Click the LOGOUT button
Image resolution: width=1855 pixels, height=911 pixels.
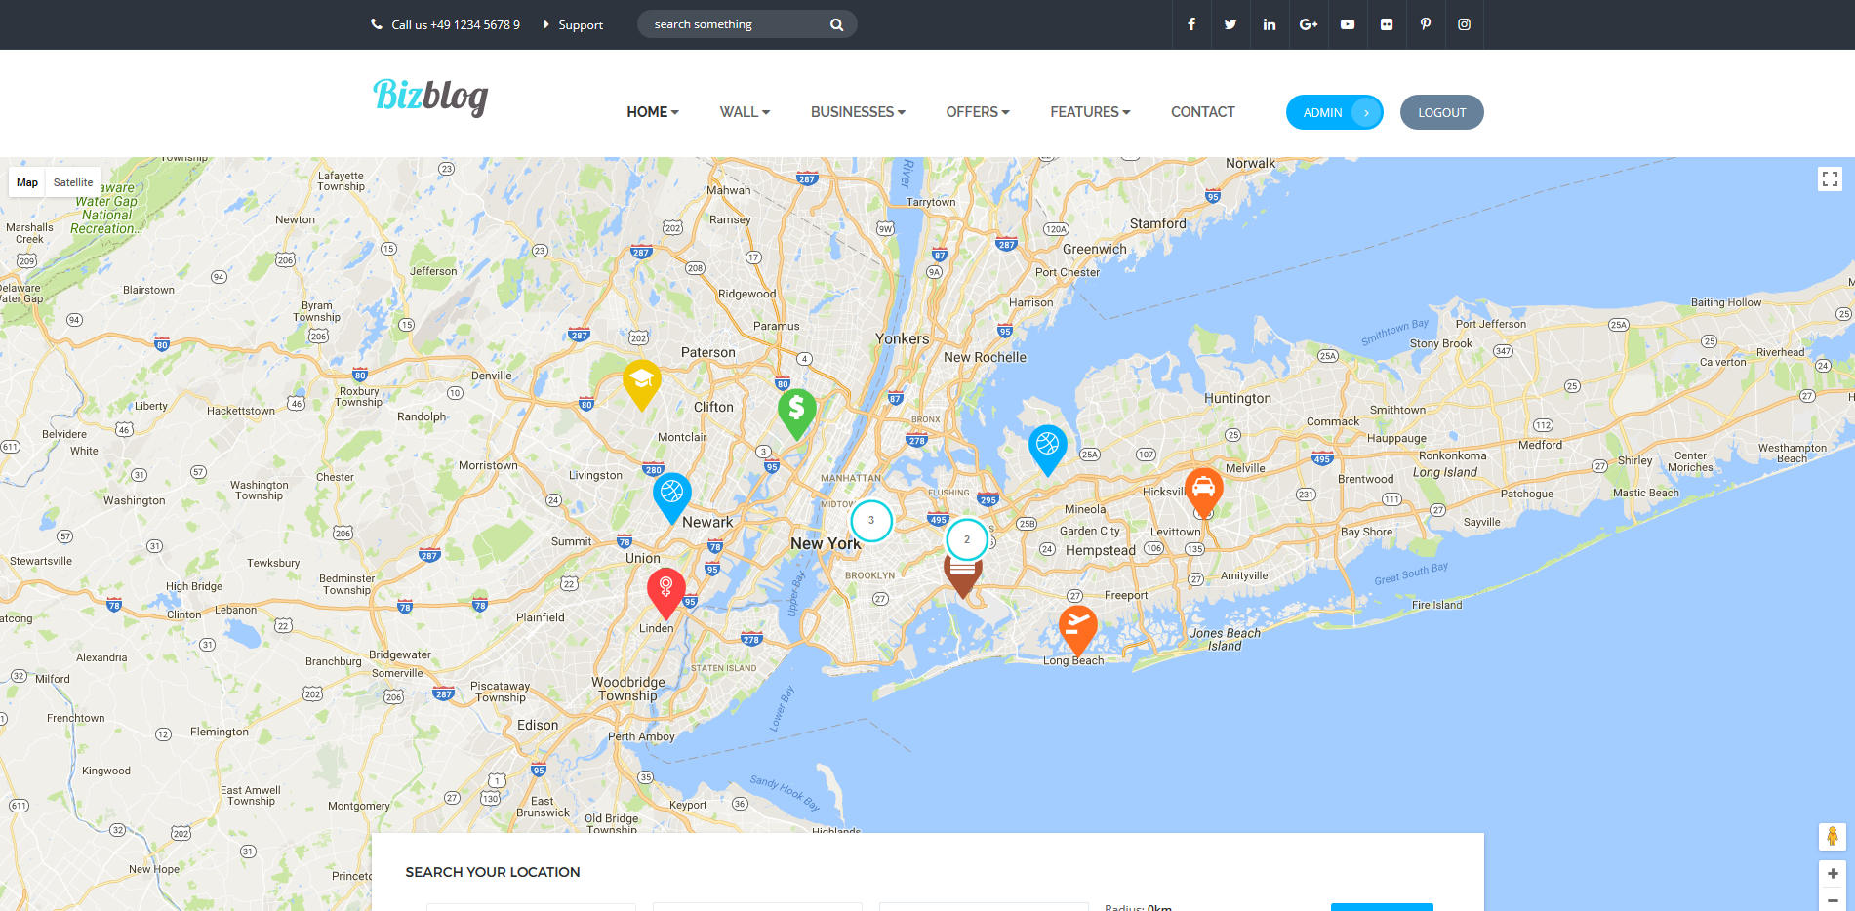tap(1441, 111)
